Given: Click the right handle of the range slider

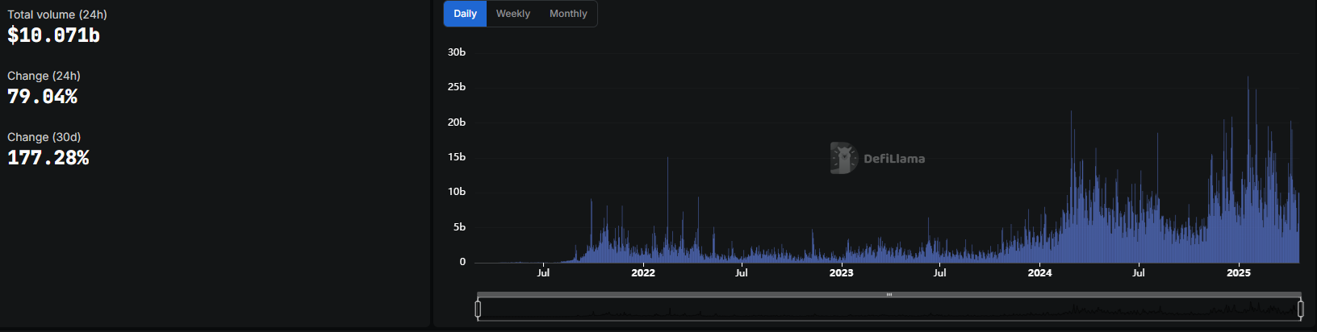Looking at the screenshot, I should [x=1300, y=309].
